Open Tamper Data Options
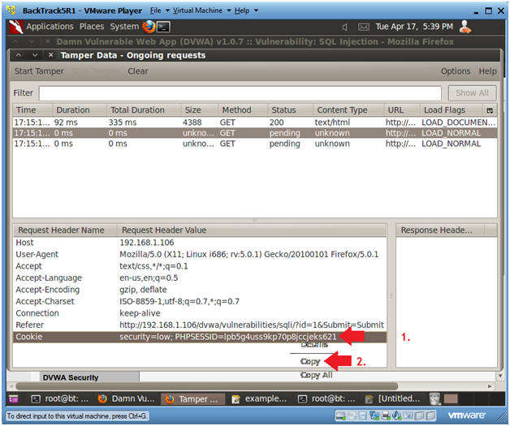This screenshot has height=426, width=510. click(x=456, y=71)
